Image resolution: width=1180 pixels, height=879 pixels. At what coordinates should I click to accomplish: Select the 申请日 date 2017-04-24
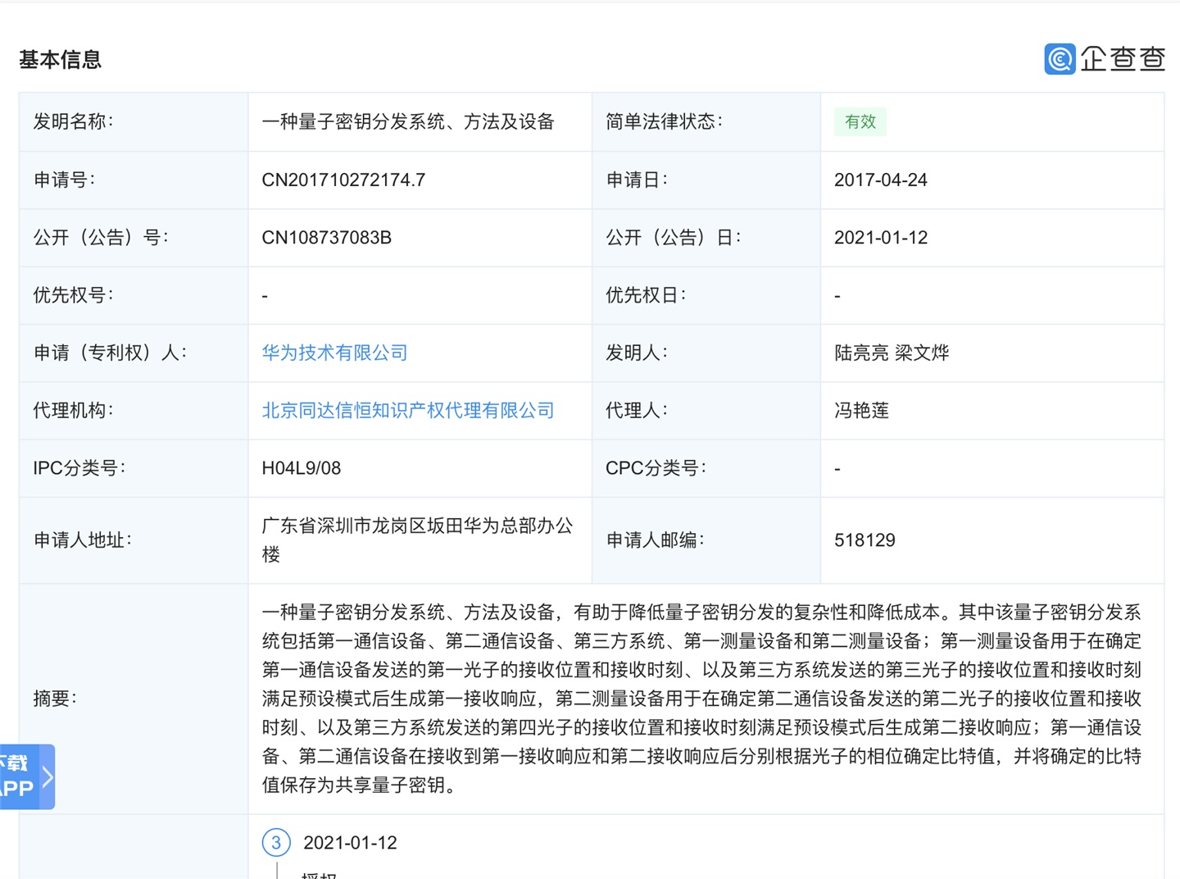(x=881, y=180)
